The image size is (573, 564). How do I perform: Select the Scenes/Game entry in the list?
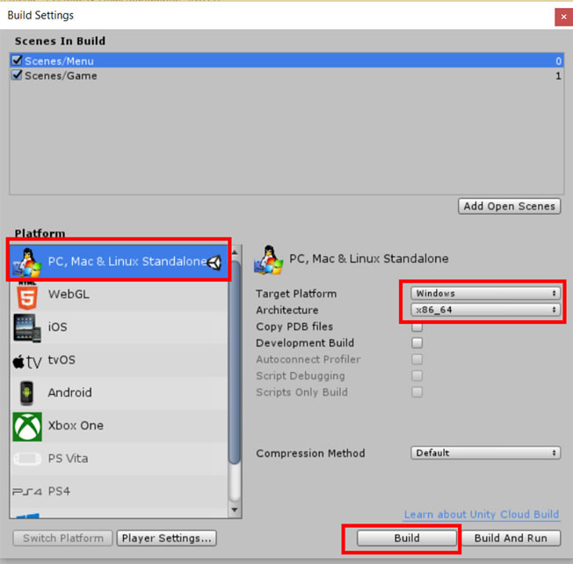286,76
